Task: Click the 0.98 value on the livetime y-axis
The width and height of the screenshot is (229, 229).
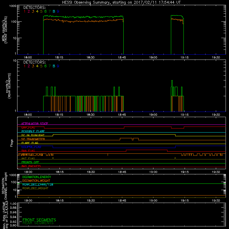Action: 13,208
